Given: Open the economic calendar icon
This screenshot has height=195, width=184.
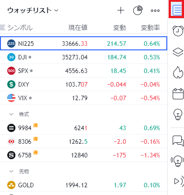Looking at the screenshot, I should 178,94.
